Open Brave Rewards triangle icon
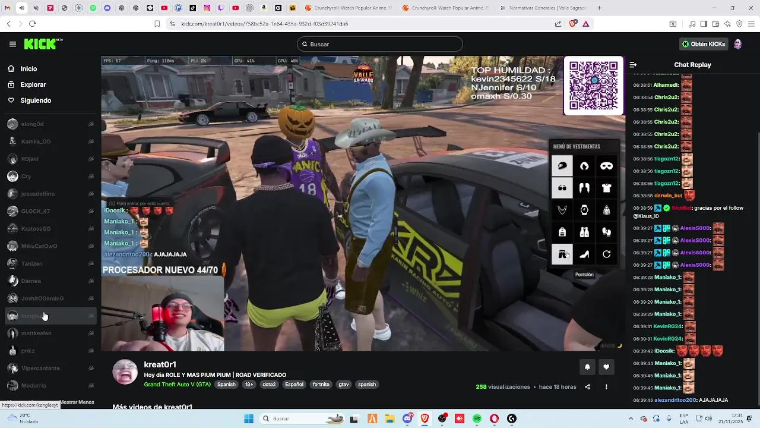760x428 pixels. click(586, 24)
